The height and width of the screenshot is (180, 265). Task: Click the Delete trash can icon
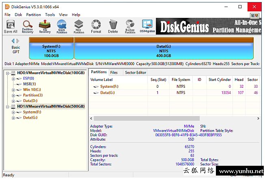click(113, 26)
